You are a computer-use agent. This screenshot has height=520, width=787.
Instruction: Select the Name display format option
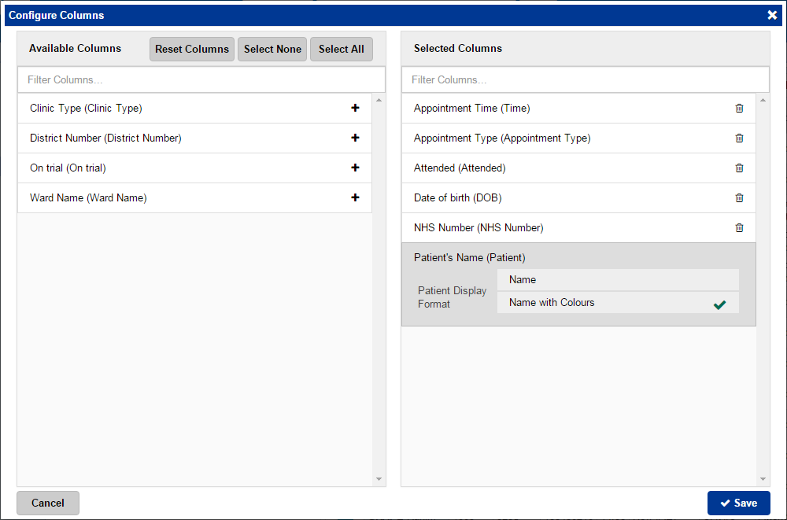point(617,280)
